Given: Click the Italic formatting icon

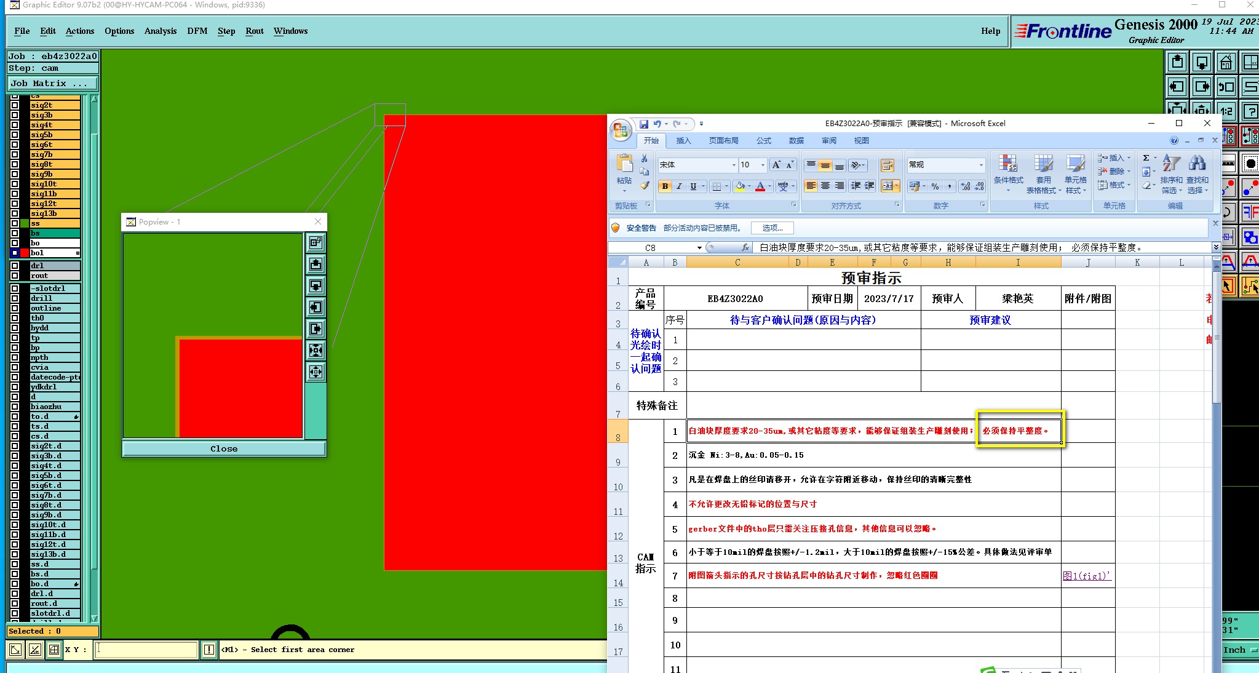Looking at the screenshot, I should pyautogui.click(x=679, y=186).
